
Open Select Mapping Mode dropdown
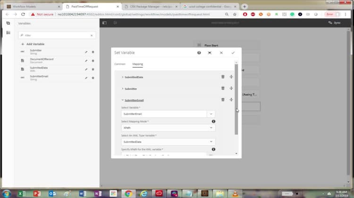[168, 128]
